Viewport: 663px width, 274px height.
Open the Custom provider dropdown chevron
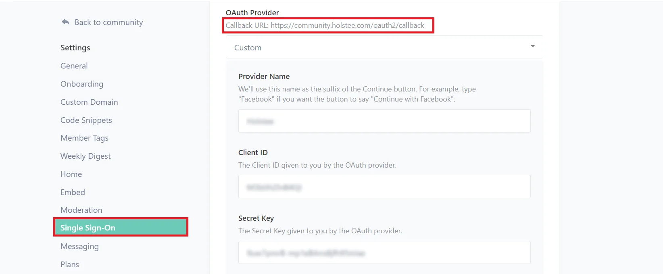coord(532,47)
